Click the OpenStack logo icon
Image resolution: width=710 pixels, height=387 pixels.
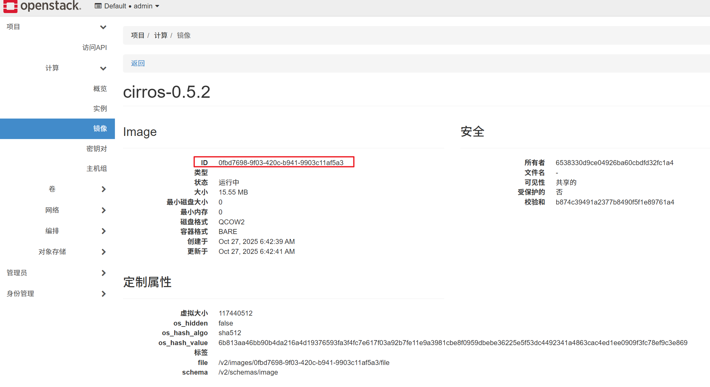pyautogui.click(x=10, y=6)
